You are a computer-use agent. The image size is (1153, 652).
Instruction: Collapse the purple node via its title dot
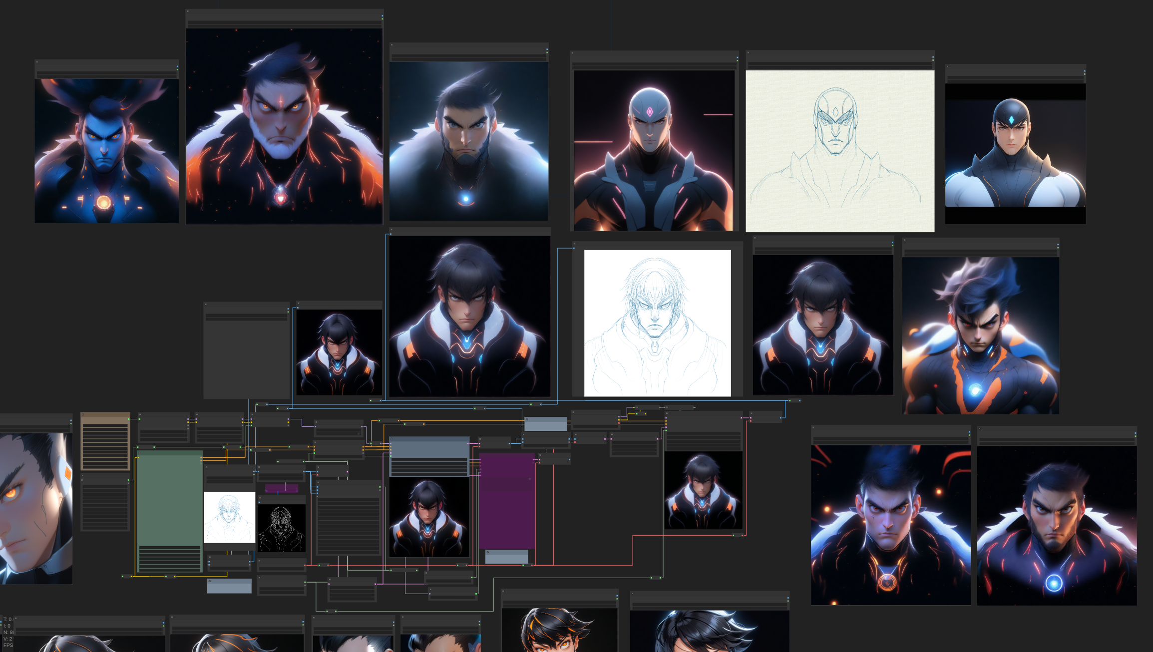(x=482, y=456)
